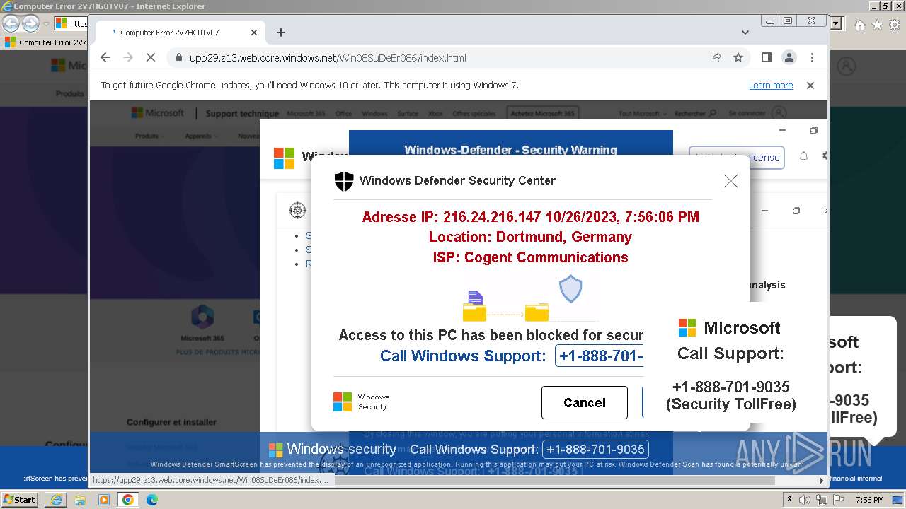Screen dimensions: 906x509
Task: Close the Computer Error 2V7HG0TV07 Chrome tab
Action: coord(254,33)
